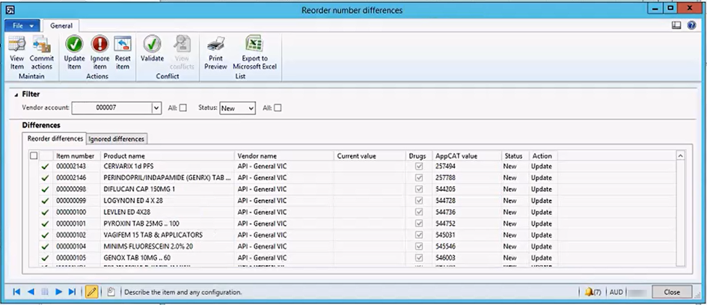
Task: Go to first record in status bar
Action: (x=16, y=292)
